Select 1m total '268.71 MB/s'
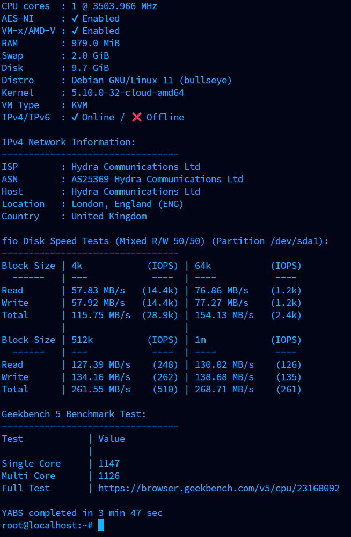Screen dimensions: 351x537 pyautogui.click(x=224, y=389)
